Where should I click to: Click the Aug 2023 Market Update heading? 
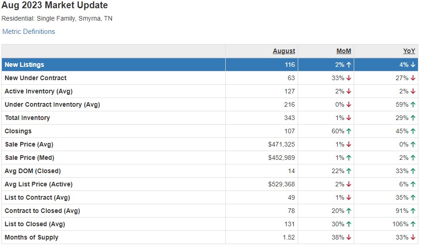point(55,5)
